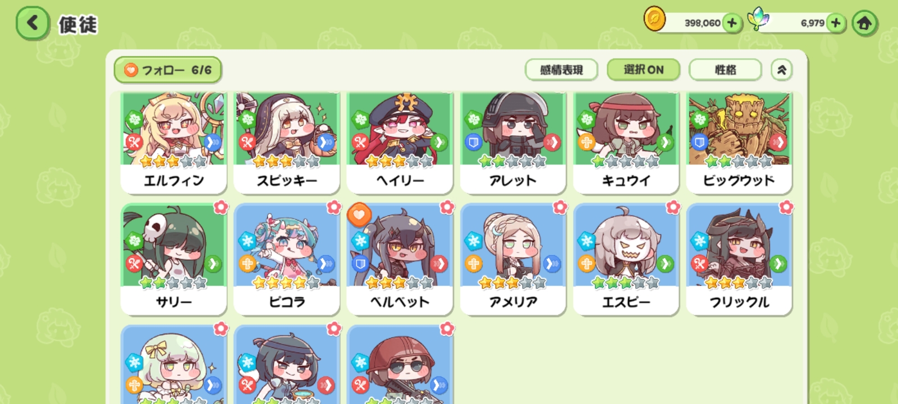Select the エルフィン character card

(173, 143)
